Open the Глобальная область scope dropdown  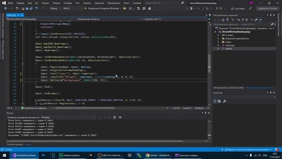[x=108, y=19]
